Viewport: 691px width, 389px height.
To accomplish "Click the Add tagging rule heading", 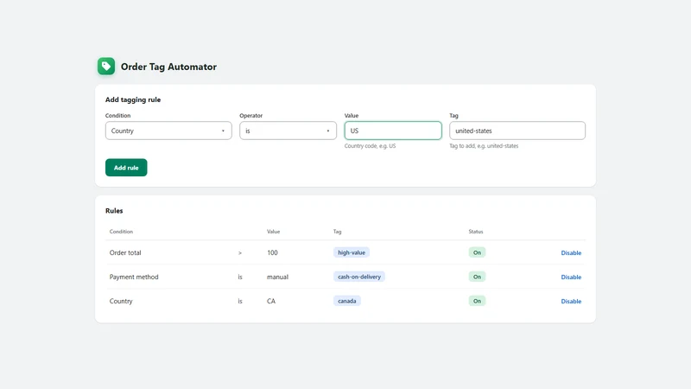I will point(133,99).
